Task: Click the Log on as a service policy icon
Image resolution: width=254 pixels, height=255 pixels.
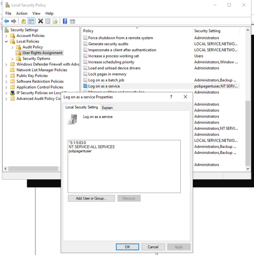Action: (x=85, y=86)
